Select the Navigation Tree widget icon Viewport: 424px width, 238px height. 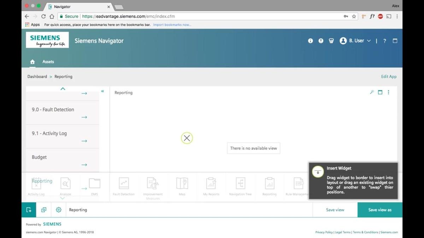[x=240, y=184]
